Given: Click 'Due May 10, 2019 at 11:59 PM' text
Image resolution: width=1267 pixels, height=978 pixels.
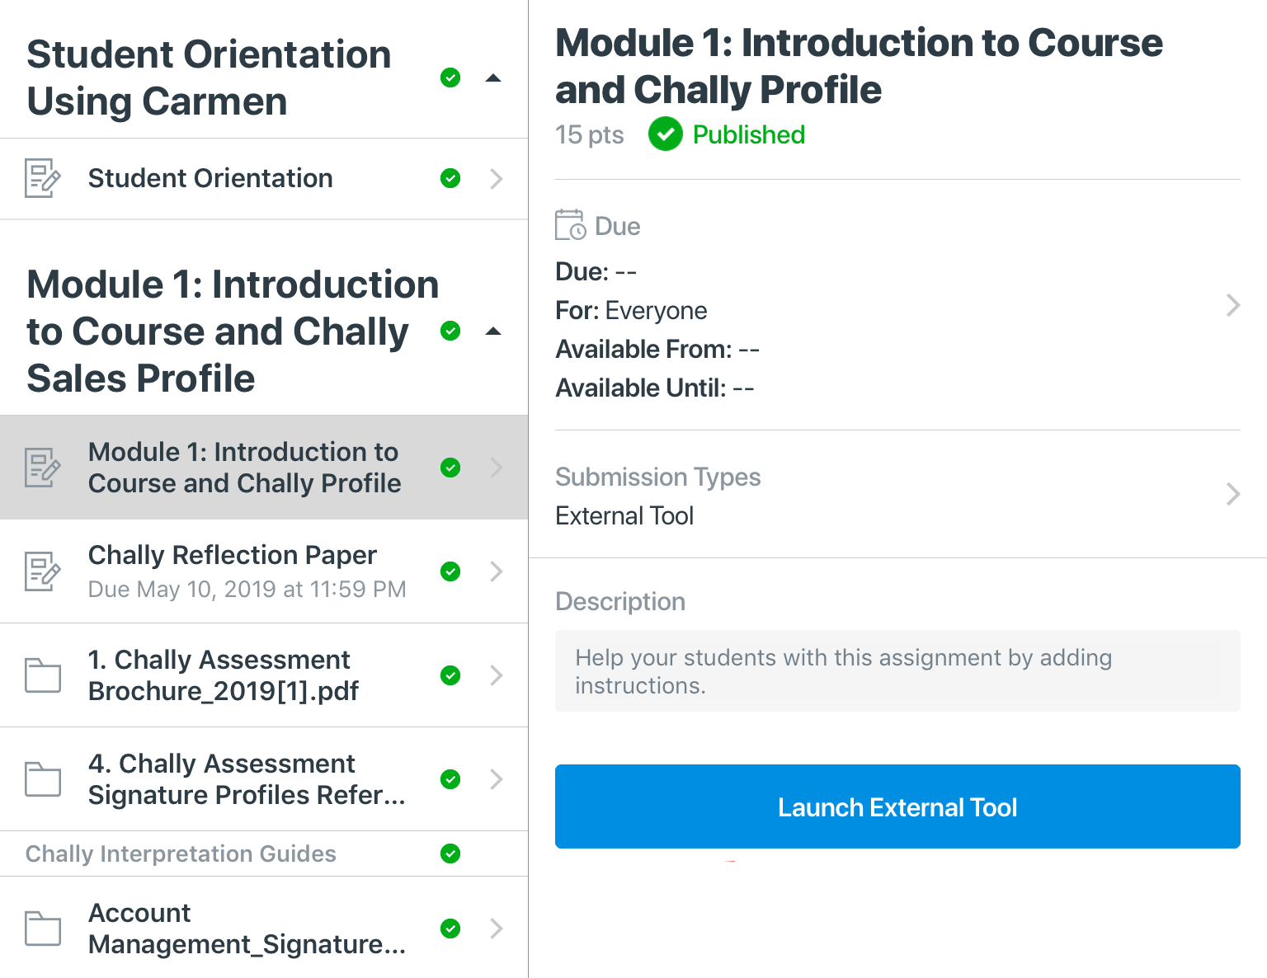Looking at the screenshot, I should (247, 590).
